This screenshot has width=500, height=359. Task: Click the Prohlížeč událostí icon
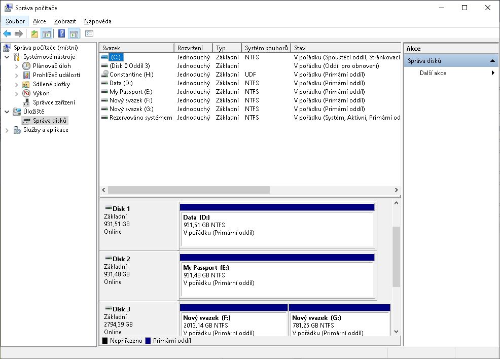[x=26, y=75]
